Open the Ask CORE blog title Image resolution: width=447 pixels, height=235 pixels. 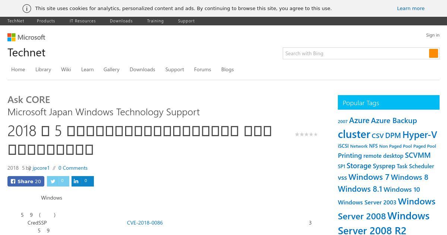[x=29, y=100]
